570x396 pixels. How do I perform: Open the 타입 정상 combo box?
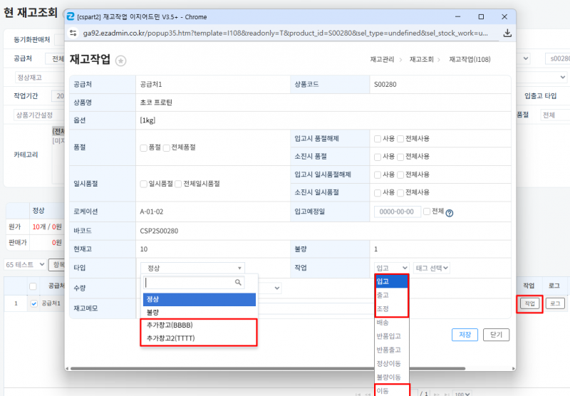192,268
